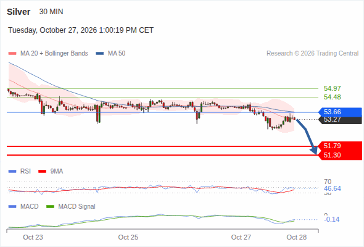
Task: Click the MACD legend label
Action: coord(29,206)
